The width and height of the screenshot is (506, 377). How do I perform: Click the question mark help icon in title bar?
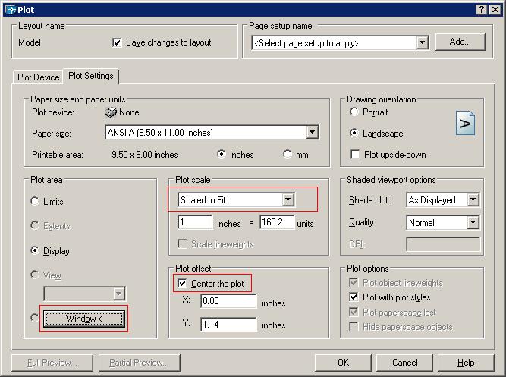482,10
